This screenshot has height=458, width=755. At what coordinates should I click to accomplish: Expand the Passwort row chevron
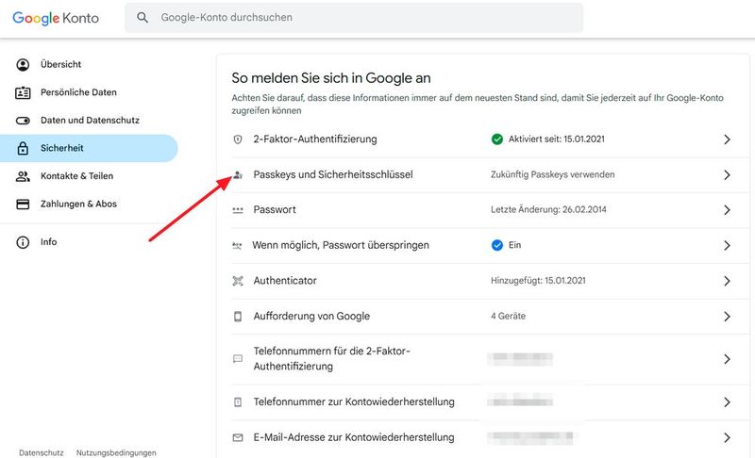727,210
